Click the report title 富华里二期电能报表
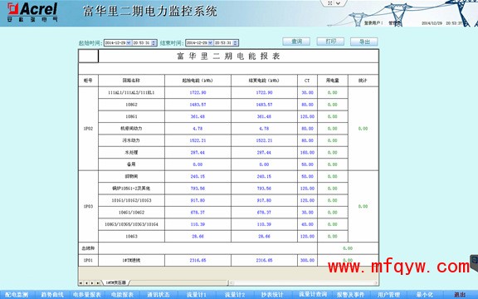Viewport: 478px width, 299px height. [228, 56]
